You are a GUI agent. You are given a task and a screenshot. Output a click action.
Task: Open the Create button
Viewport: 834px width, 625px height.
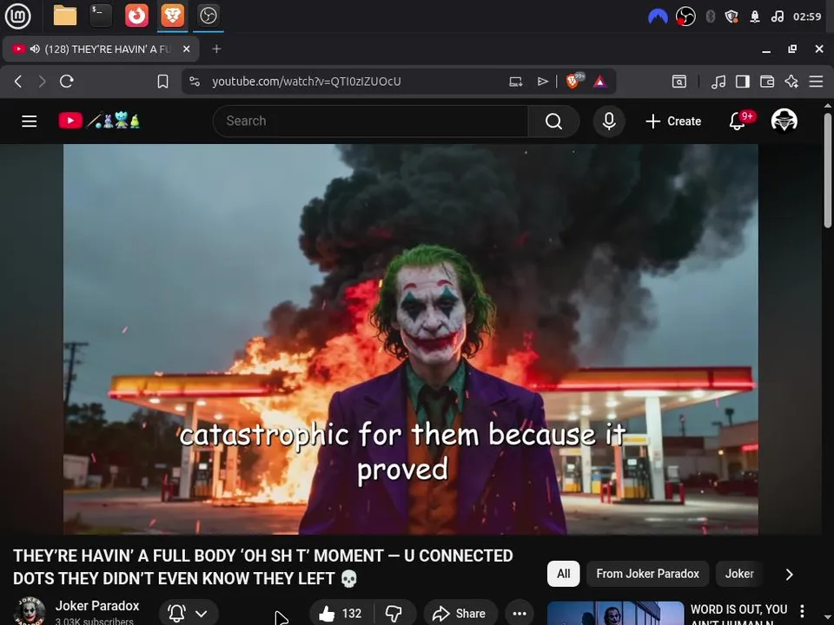(673, 122)
